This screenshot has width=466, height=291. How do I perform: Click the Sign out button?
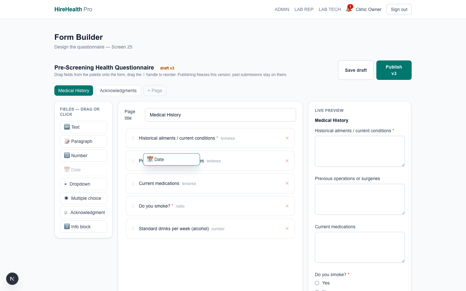399,9
